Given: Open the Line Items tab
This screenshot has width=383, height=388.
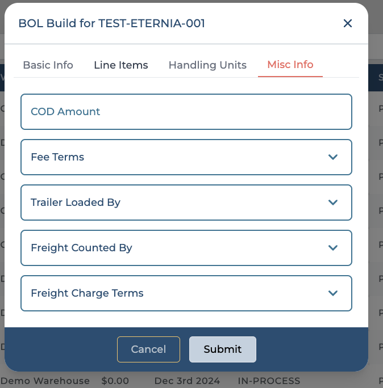Looking at the screenshot, I should (120, 65).
